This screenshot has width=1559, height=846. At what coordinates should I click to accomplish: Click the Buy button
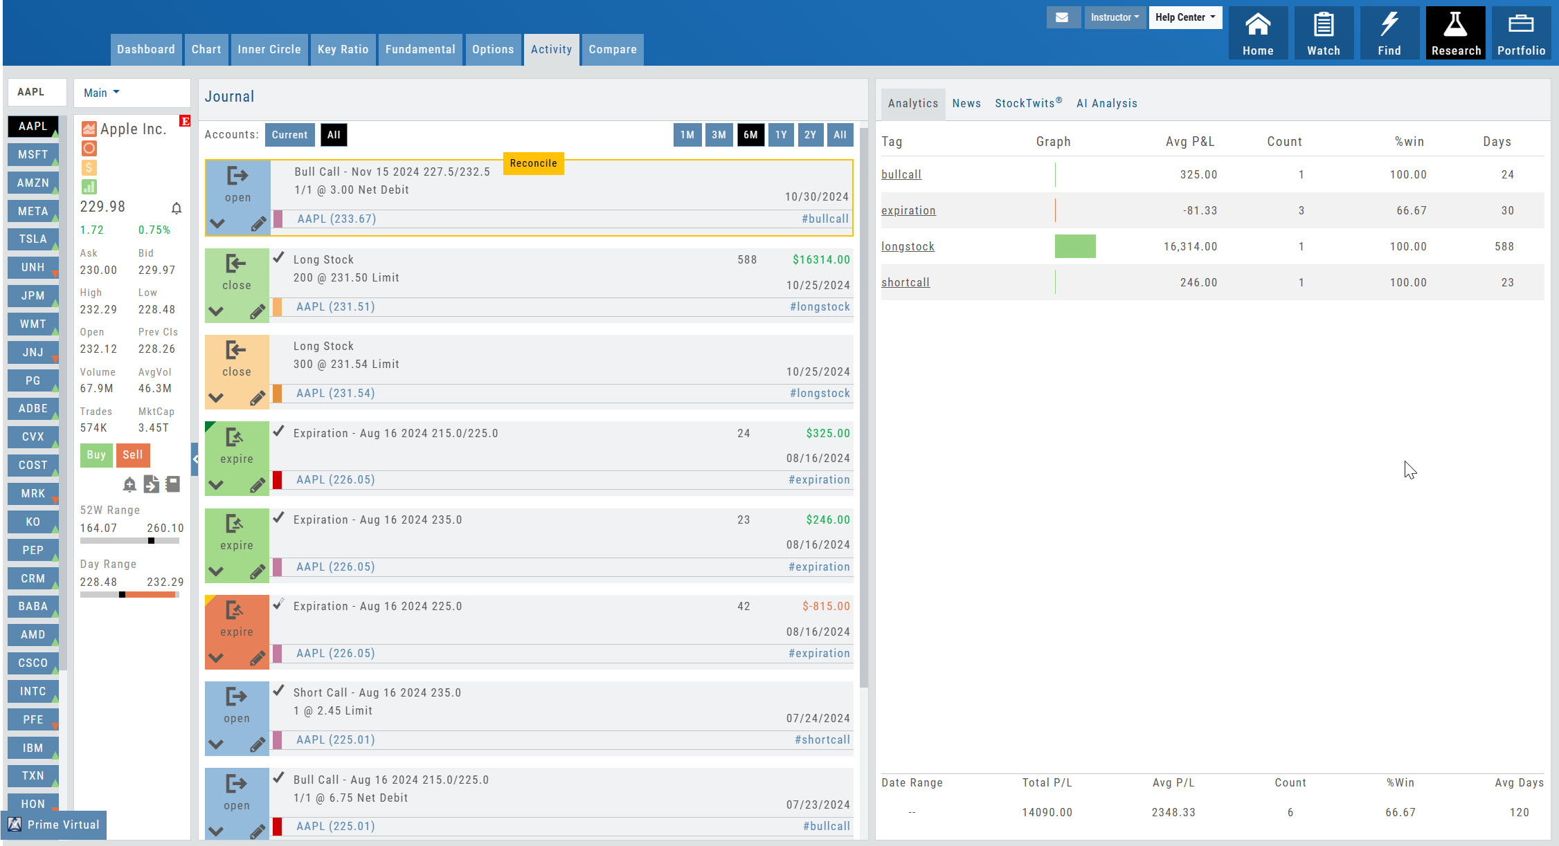pos(96,455)
